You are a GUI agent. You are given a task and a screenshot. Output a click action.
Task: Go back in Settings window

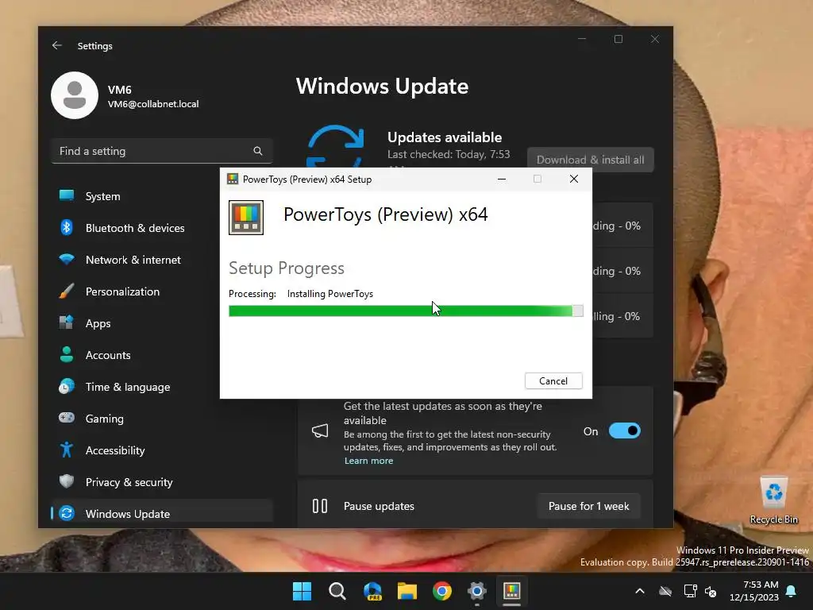(57, 45)
